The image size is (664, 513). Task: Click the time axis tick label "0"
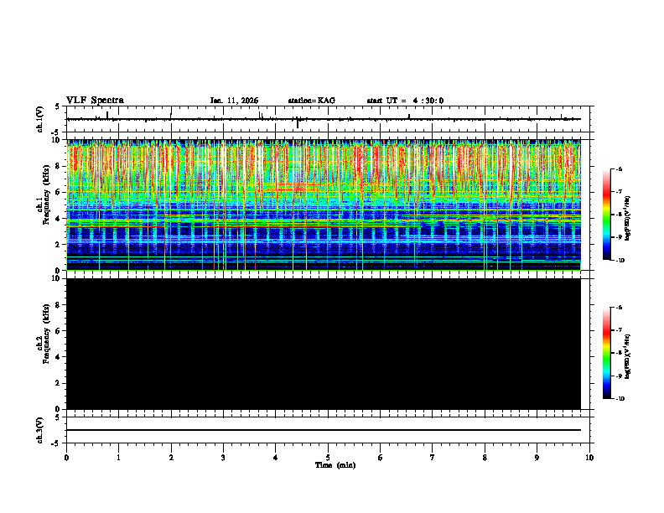[x=66, y=458]
